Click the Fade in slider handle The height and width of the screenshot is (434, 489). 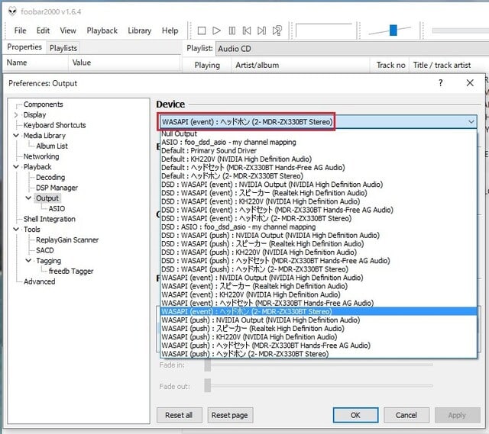pos(207,365)
